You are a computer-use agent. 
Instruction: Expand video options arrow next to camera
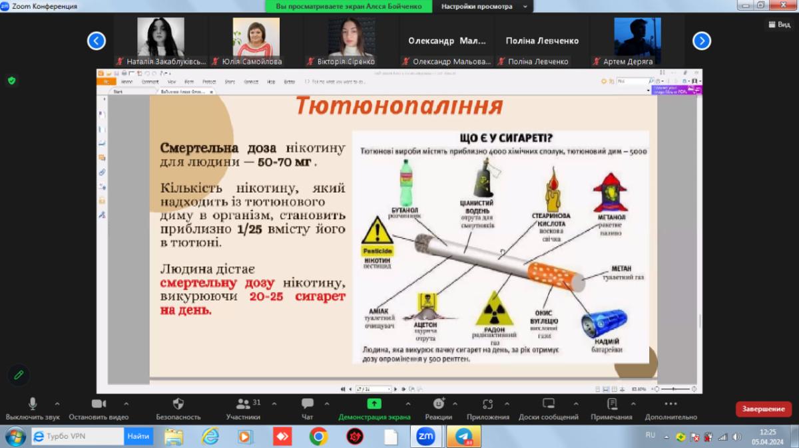click(126, 403)
